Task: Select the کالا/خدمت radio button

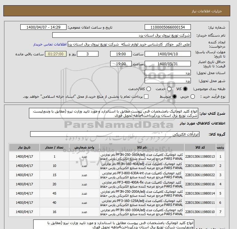Action: point(149,89)
